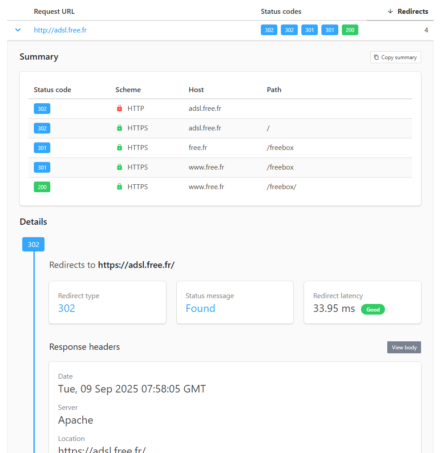Click the date Tue, 09 Sep 2025 07:58:05 GMT
The image size is (442, 453).
(132, 389)
